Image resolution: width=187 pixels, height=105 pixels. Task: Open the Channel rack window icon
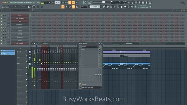pyautogui.click(x=111, y=7)
